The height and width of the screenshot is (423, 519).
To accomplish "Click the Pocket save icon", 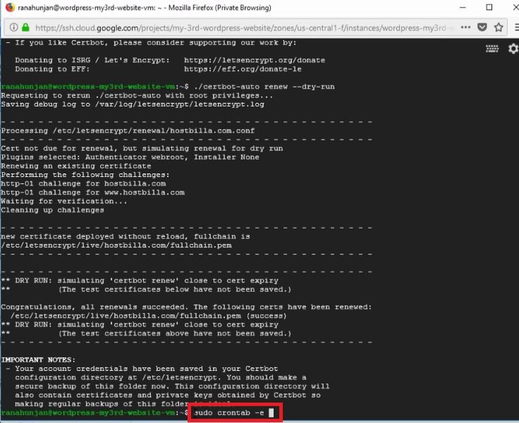I will pos(482,27).
